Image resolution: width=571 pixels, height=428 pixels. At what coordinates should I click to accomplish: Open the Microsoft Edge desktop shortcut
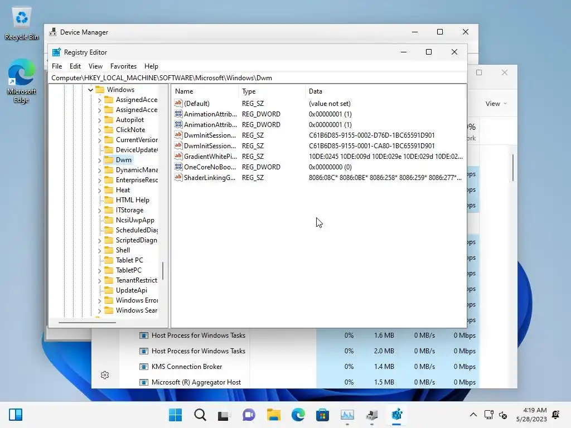pos(22,81)
